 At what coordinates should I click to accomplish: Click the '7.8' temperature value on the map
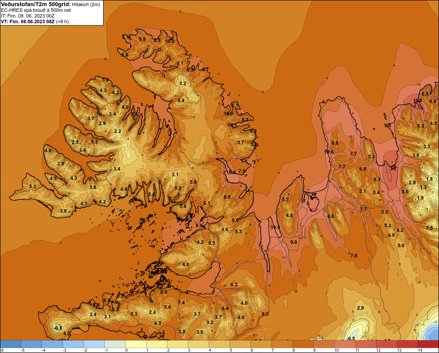click(x=354, y=256)
